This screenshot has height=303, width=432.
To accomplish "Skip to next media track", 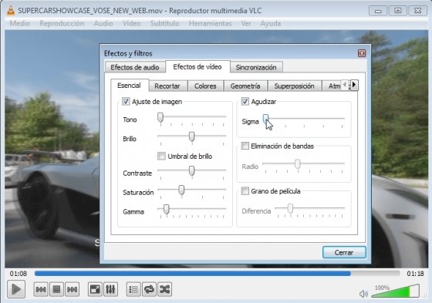I will [73, 289].
